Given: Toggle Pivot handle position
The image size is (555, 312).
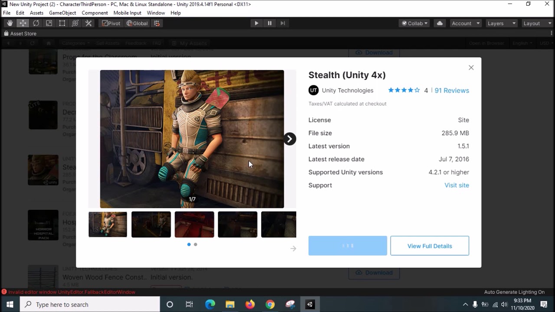Looking at the screenshot, I should (x=111, y=23).
